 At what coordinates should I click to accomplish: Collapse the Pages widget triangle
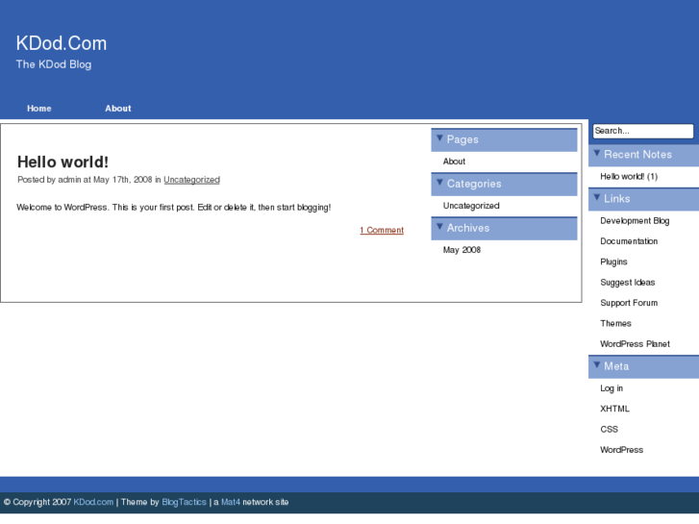pyautogui.click(x=439, y=138)
